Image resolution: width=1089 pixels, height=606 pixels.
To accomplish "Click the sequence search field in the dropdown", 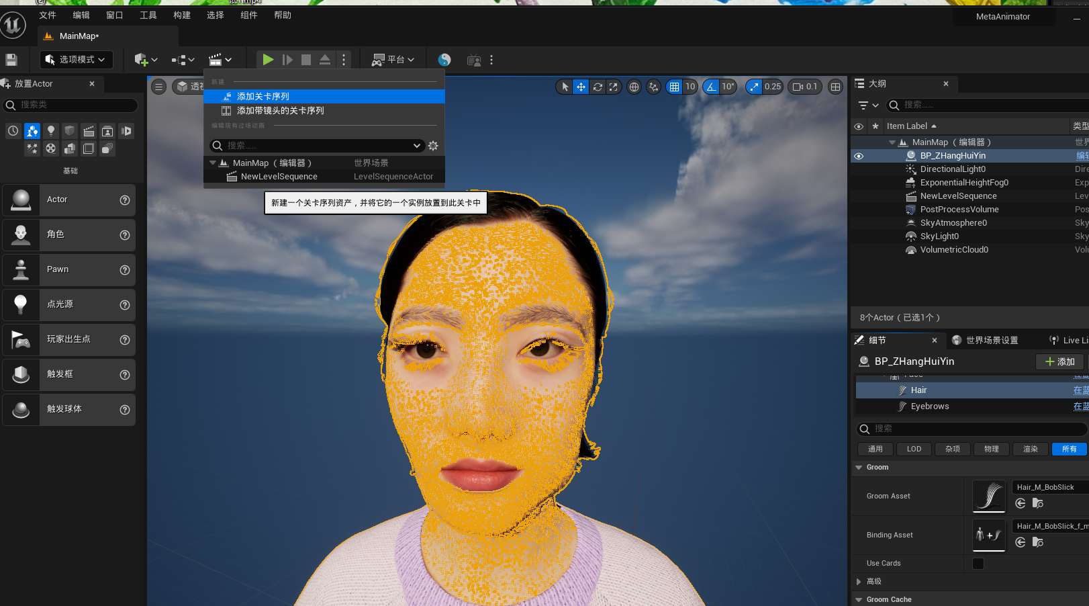I will (317, 146).
